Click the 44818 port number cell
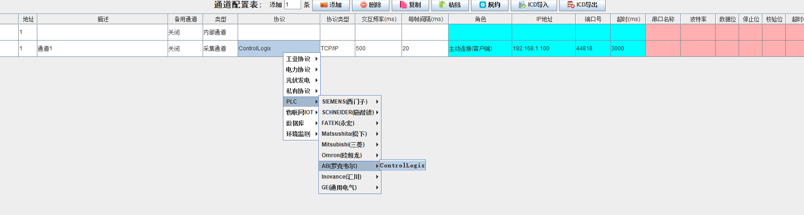This screenshot has height=215, width=804. pyautogui.click(x=592, y=49)
